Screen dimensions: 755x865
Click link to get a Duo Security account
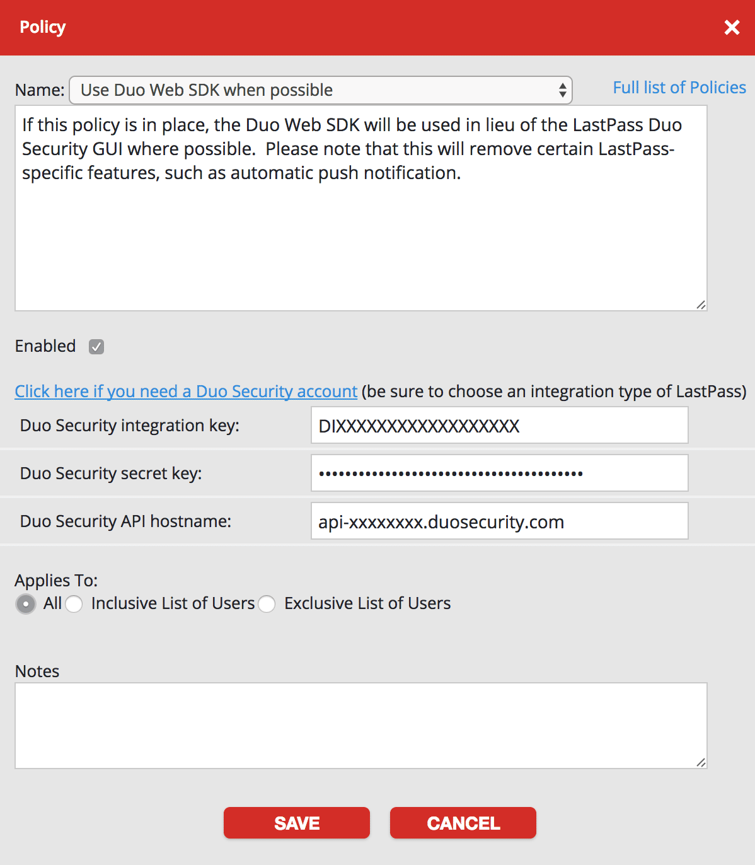tap(186, 392)
